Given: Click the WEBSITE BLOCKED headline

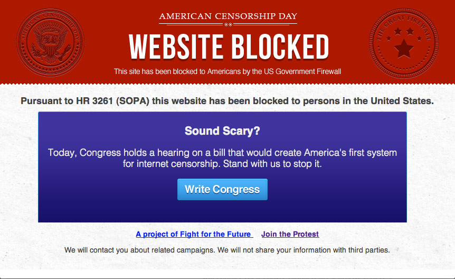Looking at the screenshot, I should pyautogui.click(x=229, y=47).
